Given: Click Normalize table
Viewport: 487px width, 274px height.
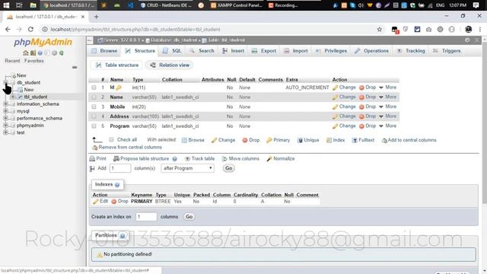Looking at the screenshot, I should tap(281, 159).
